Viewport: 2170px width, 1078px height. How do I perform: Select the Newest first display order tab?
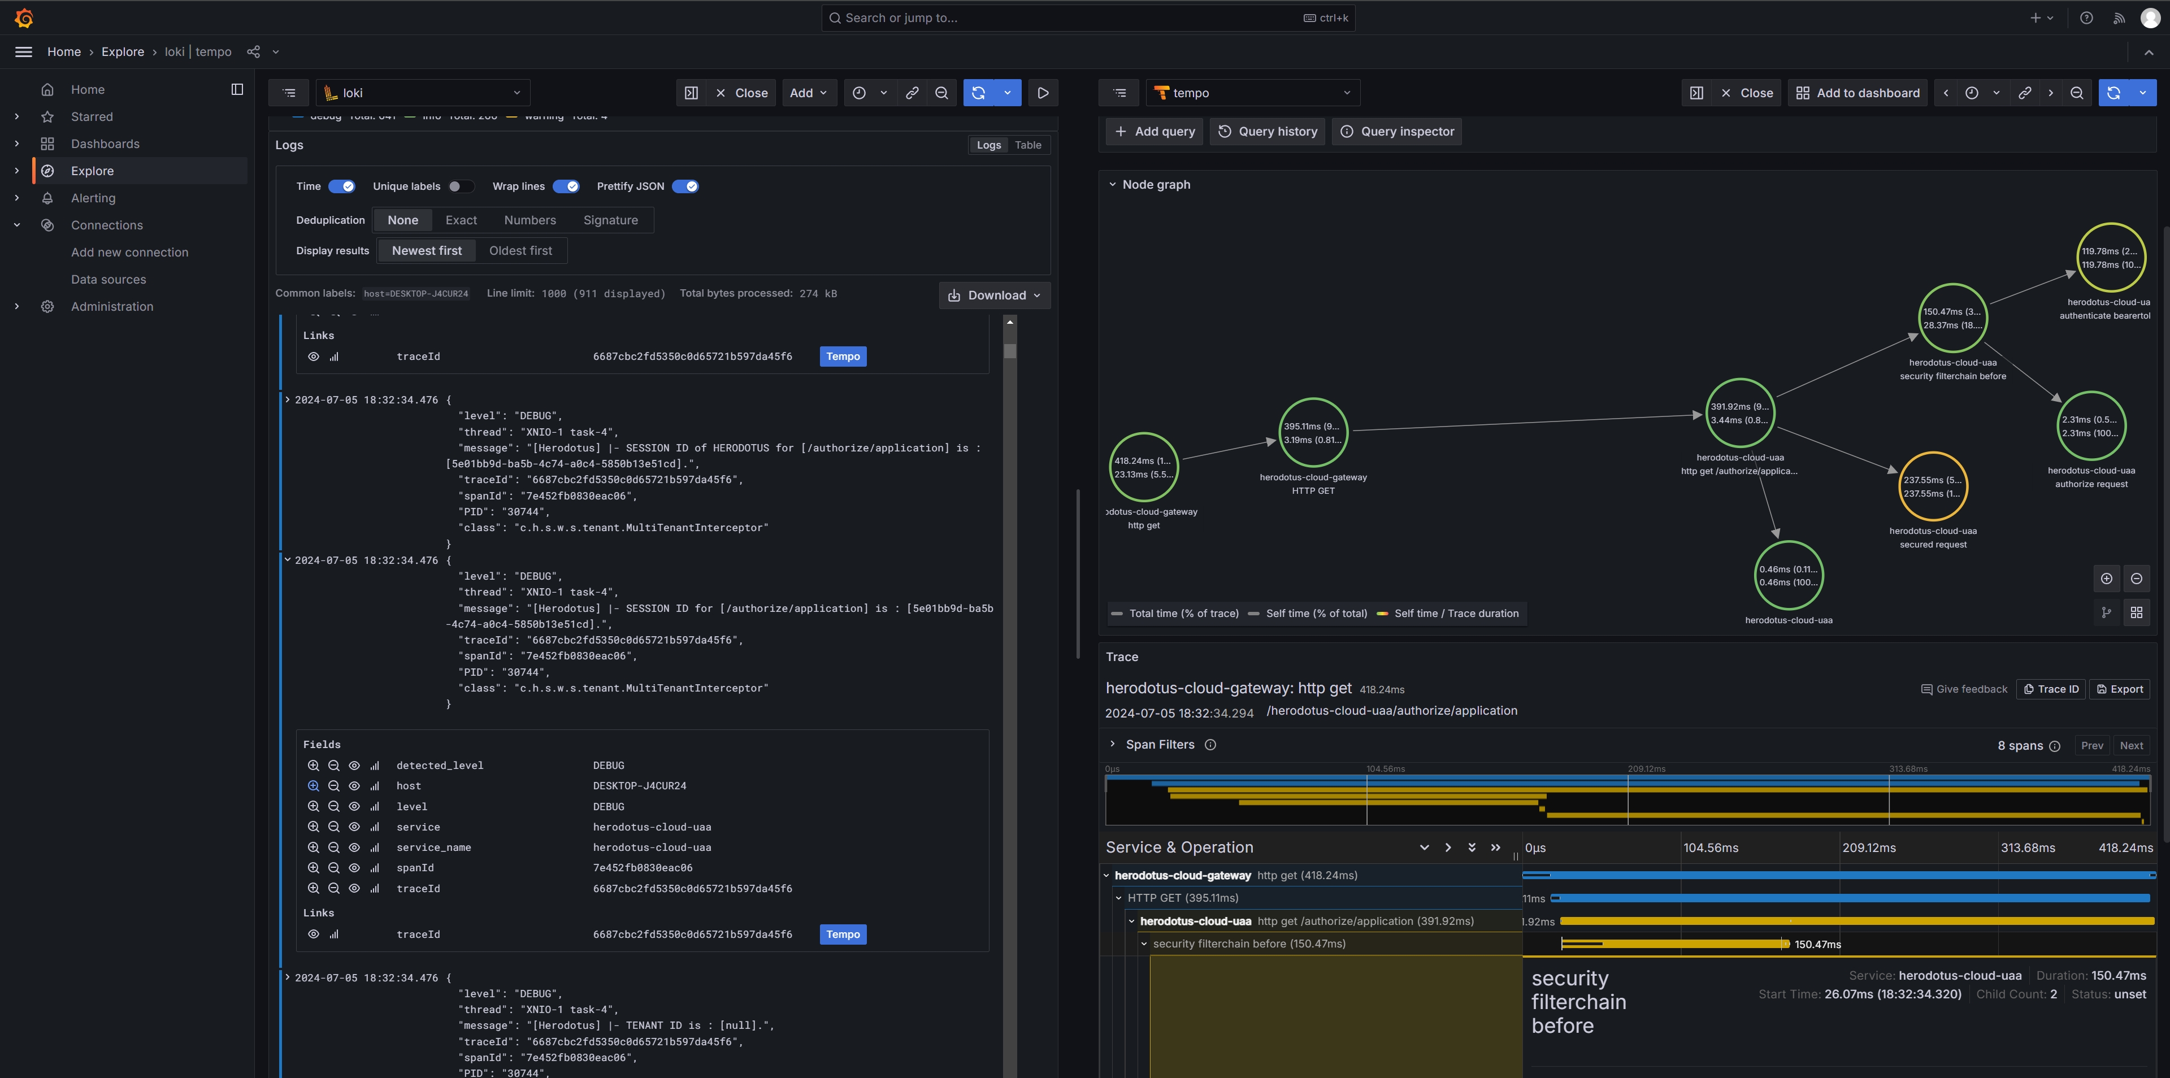426,250
